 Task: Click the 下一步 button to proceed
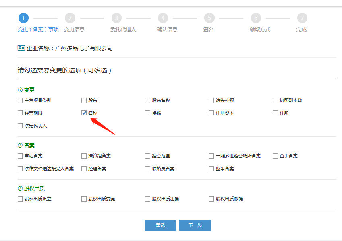(x=195, y=225)
